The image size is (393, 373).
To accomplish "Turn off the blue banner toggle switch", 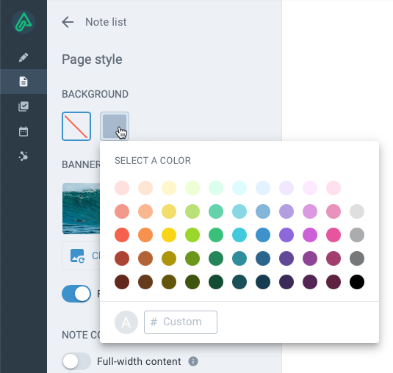I will (76, 294).
